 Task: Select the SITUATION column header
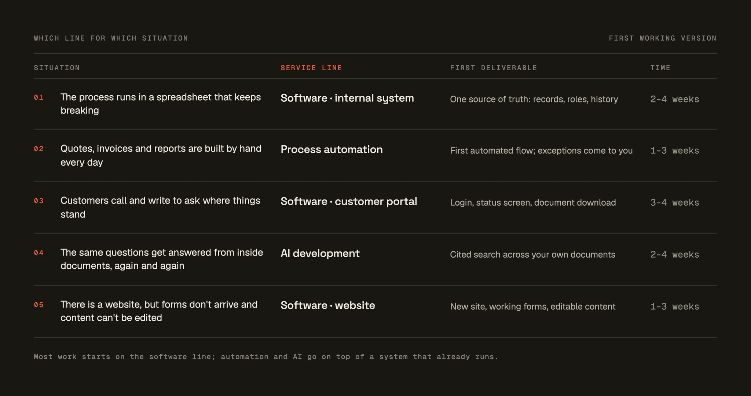coord(57,68)
